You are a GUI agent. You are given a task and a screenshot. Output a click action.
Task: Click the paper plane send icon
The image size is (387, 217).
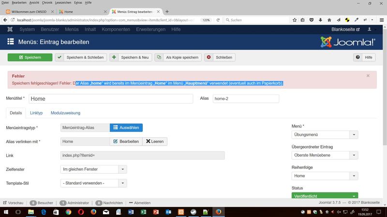(338, 20)
